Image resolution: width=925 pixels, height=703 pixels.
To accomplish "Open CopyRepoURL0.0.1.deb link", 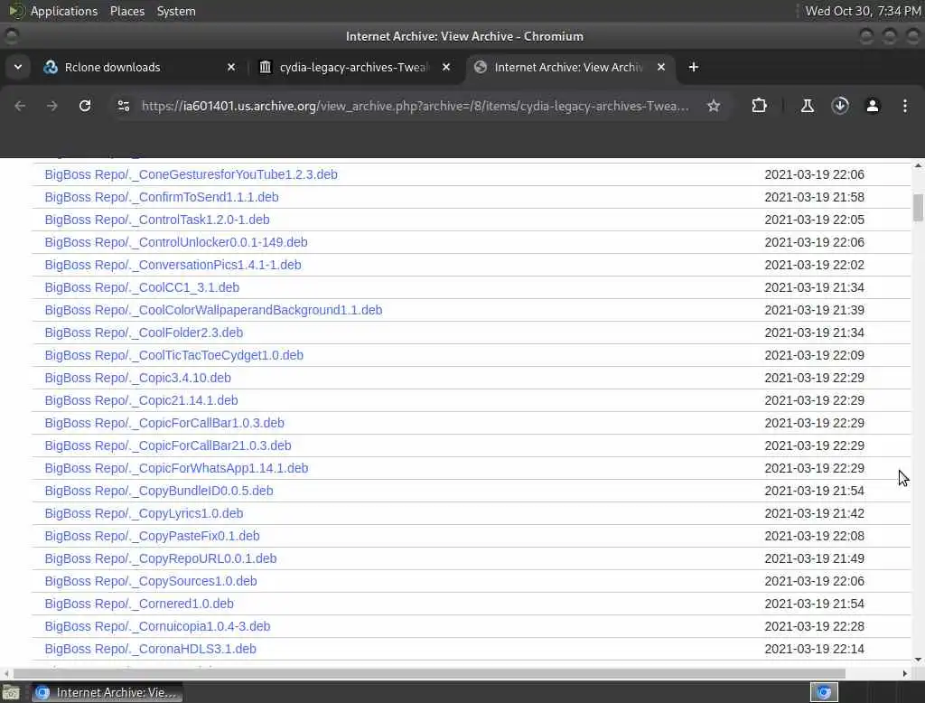I will [x=161, y=558].
